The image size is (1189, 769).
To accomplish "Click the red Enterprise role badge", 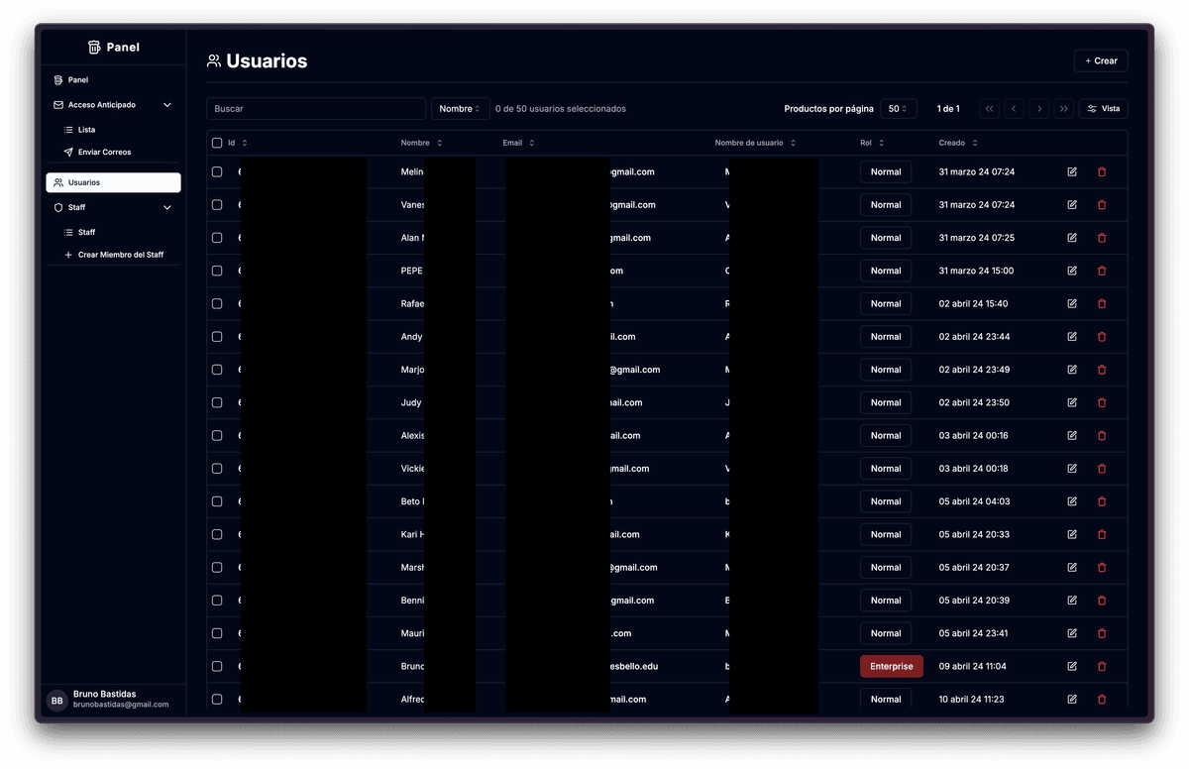I will point(891,667).
